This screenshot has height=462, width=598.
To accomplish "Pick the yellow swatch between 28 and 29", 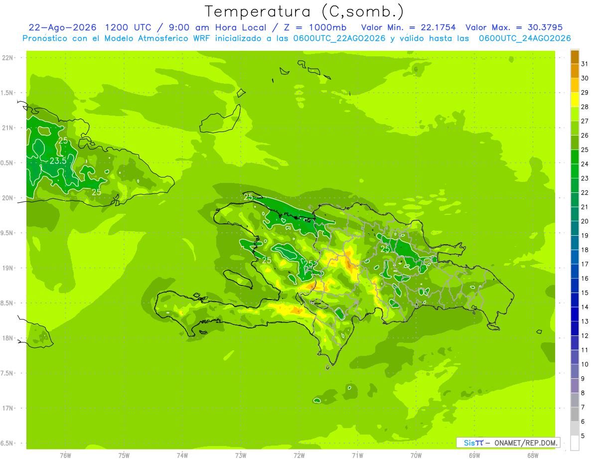I will (575, 100).
